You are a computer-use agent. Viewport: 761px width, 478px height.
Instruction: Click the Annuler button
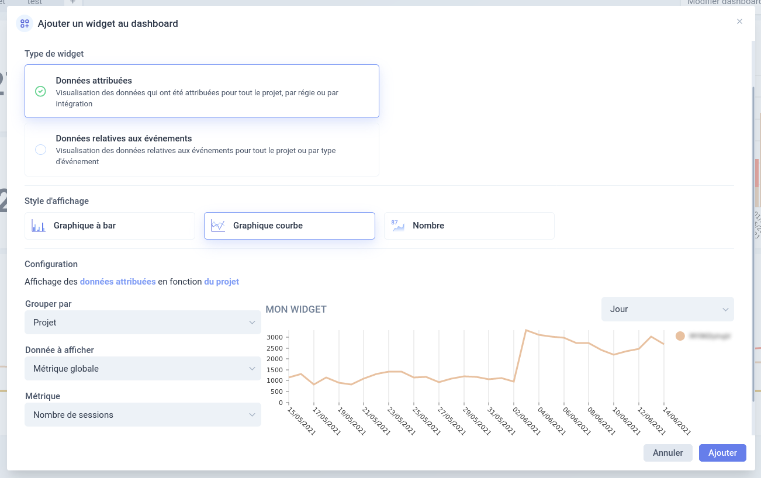click(x=668, y=453)
